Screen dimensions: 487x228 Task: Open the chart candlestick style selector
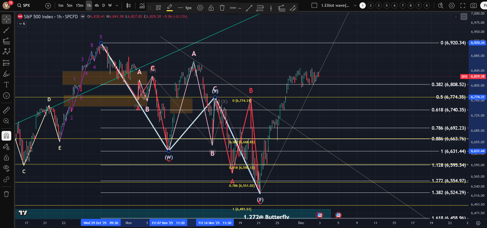click(128, 5)
